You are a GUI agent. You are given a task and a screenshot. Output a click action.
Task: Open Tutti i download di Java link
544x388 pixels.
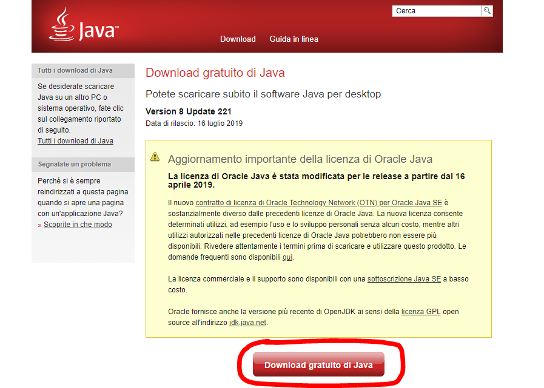click(x=75, y=141)
